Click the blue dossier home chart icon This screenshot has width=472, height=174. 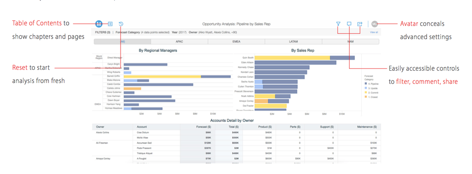99,24
